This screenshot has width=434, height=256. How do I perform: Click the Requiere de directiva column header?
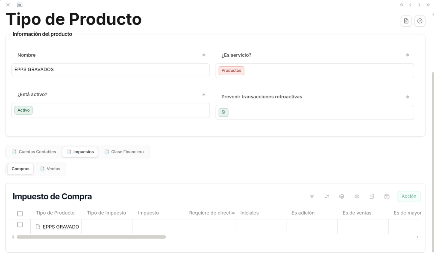pyautogui.click(x=212, y=213)
